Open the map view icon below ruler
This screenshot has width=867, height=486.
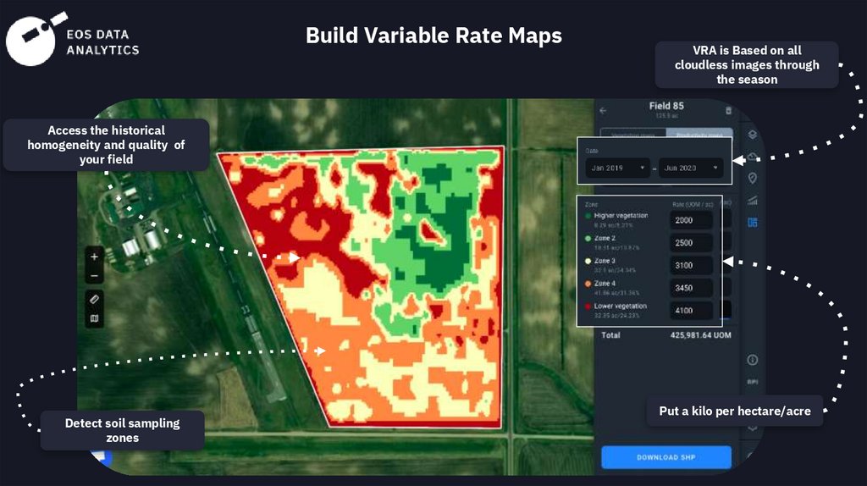[94, 318]
